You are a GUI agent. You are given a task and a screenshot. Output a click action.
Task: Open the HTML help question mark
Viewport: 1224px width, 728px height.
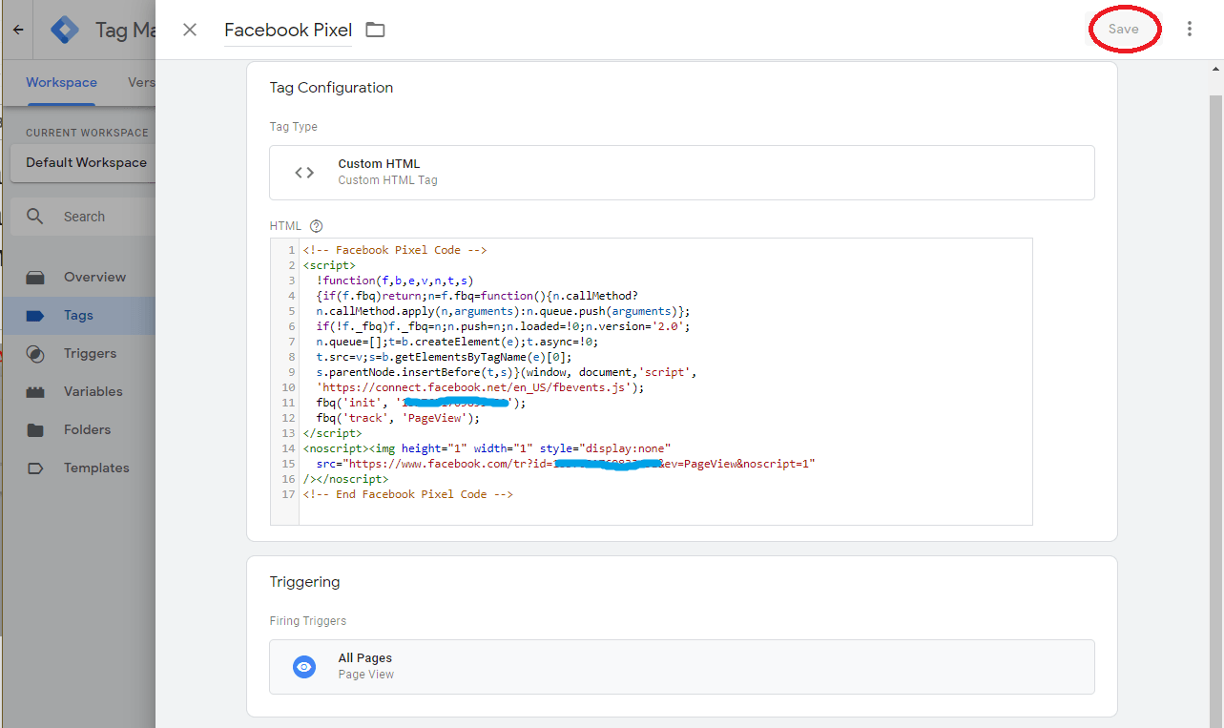pos(315,225)
